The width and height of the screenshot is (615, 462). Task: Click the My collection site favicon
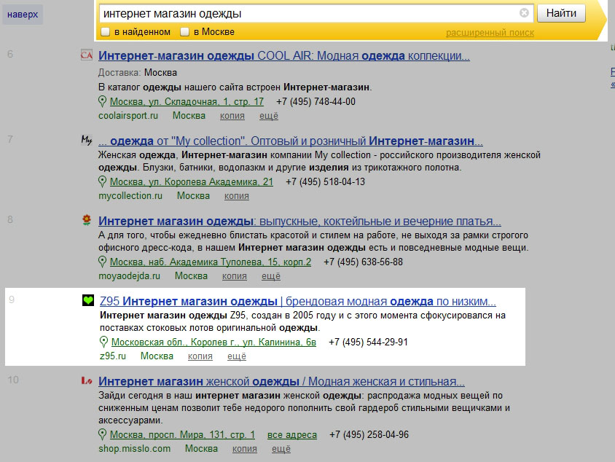86,140
